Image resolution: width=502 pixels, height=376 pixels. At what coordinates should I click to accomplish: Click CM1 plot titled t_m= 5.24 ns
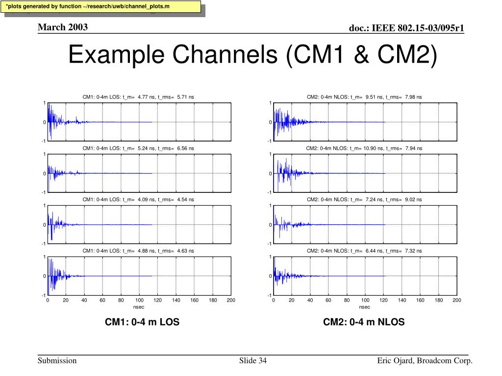click(x=139, y=173)
